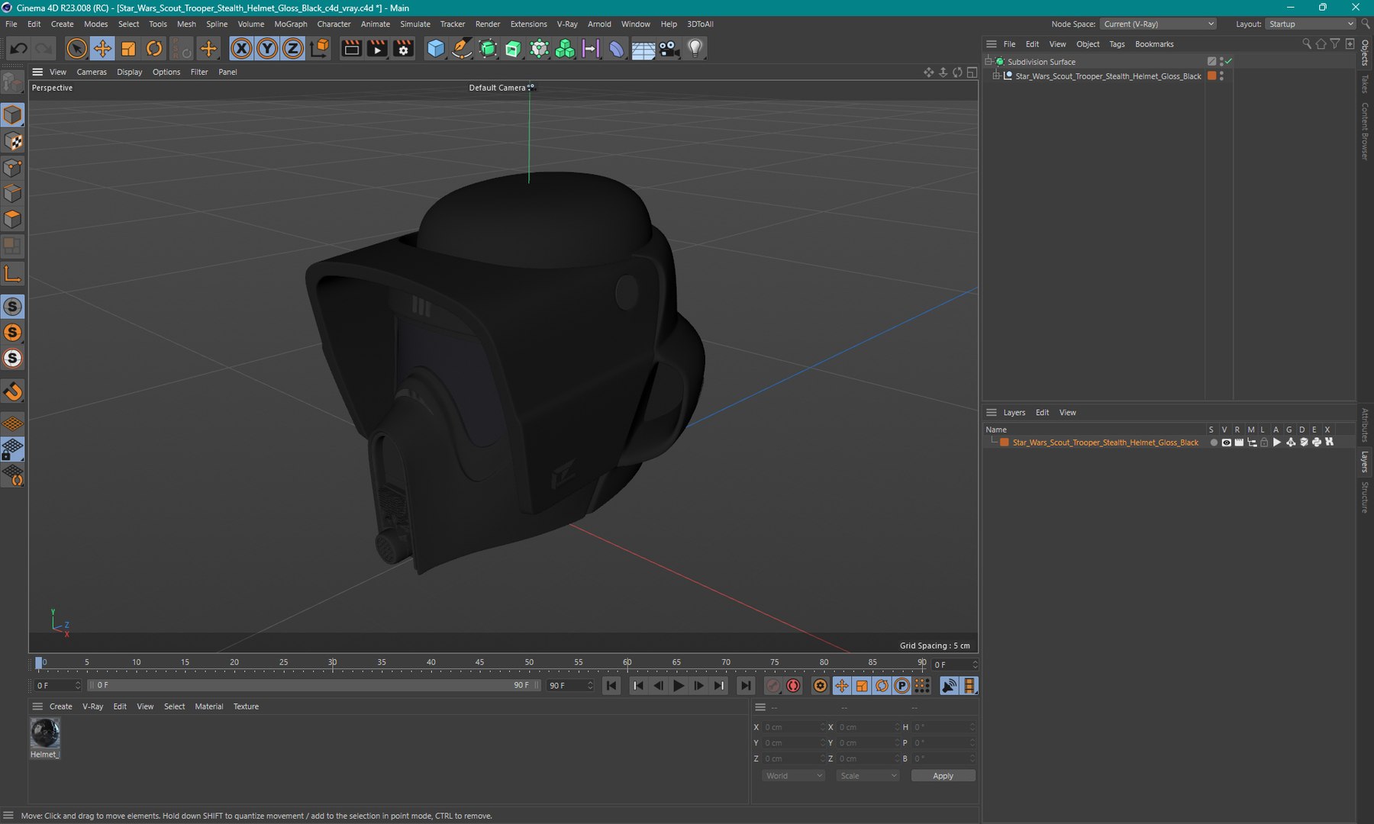1374x824 pixels.
Task: Click the Record Active Objects button
Action: tap(772, 686)
